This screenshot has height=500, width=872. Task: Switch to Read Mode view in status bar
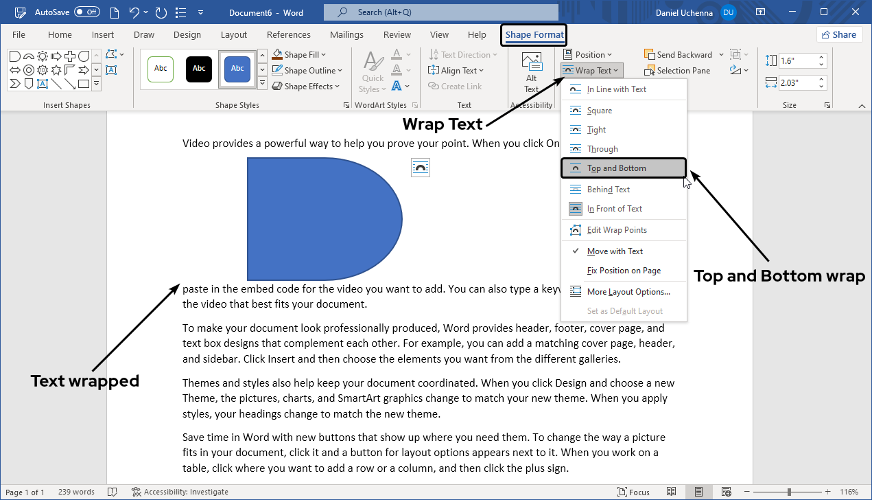pos(672,492)
